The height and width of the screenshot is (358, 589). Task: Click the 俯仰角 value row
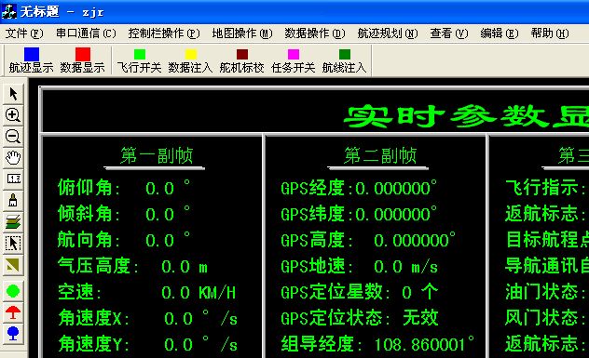(124, 188)
